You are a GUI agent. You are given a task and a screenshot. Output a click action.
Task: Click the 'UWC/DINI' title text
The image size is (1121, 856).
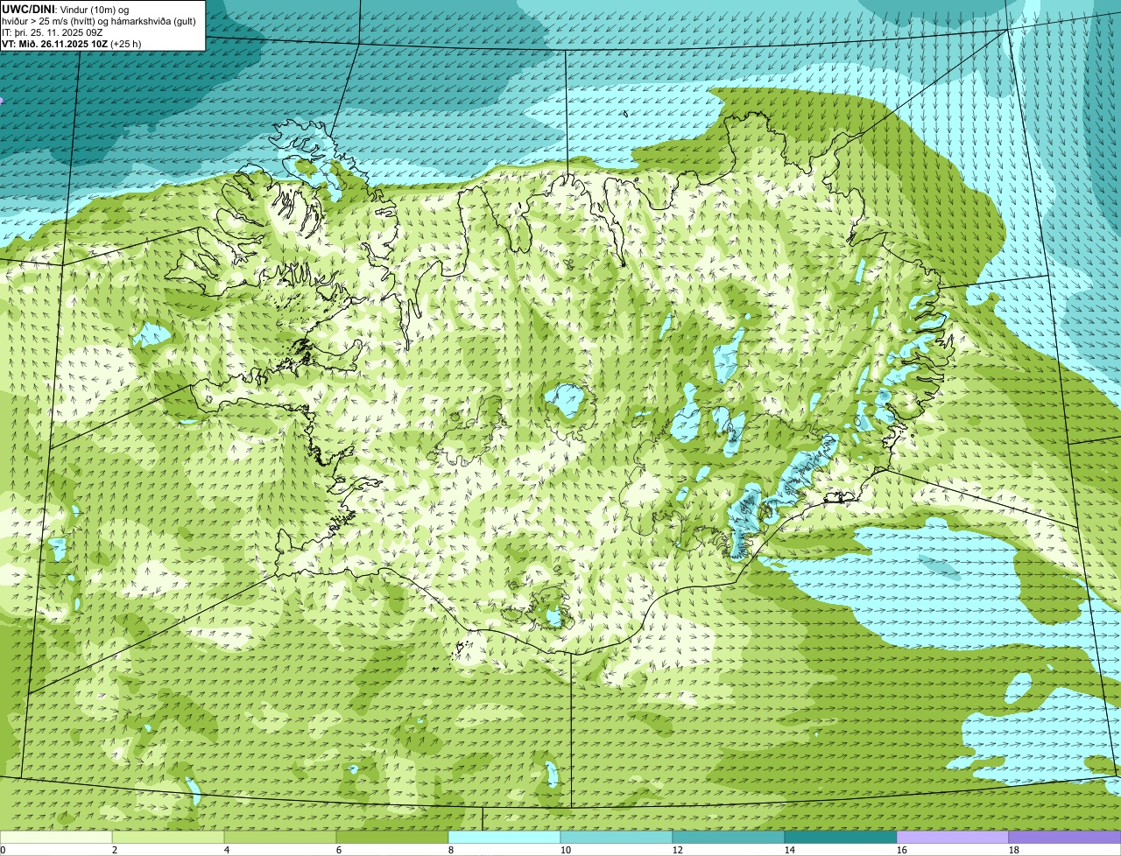(x=29, y=9)
